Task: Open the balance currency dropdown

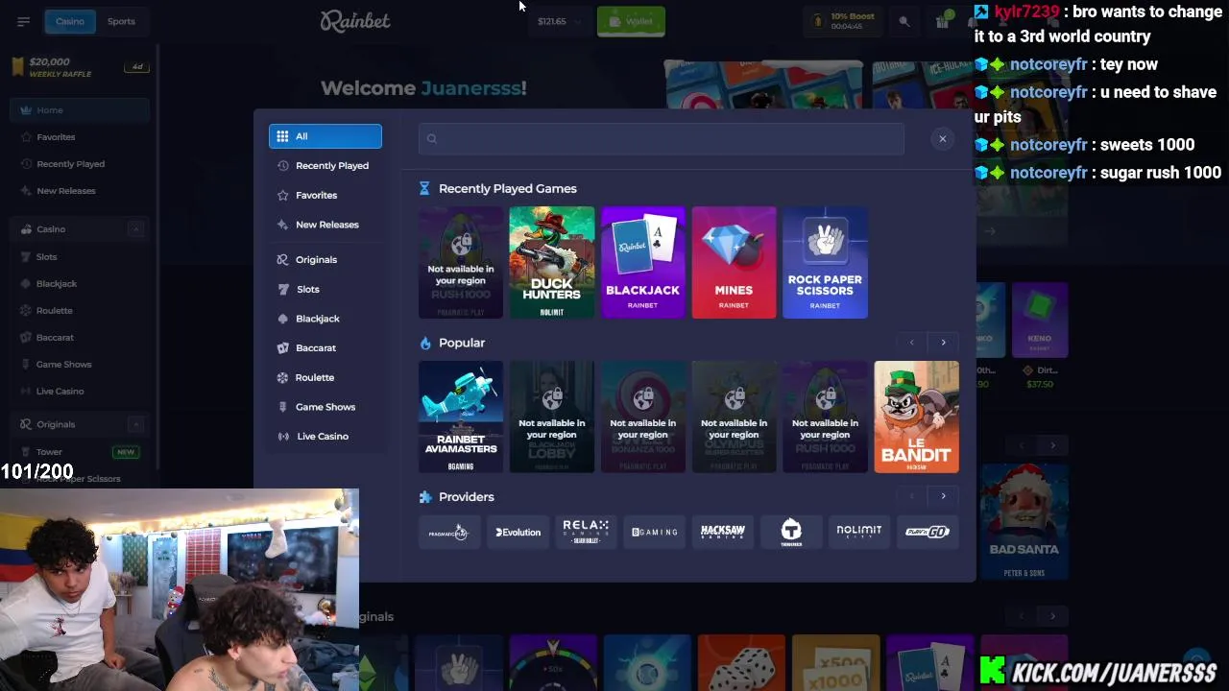Action: pos(558,21)
